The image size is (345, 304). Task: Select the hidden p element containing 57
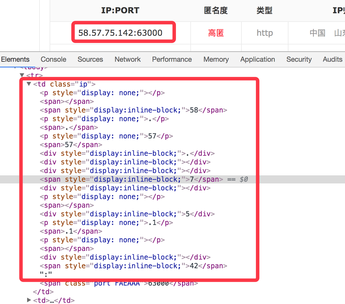(106, 136)
